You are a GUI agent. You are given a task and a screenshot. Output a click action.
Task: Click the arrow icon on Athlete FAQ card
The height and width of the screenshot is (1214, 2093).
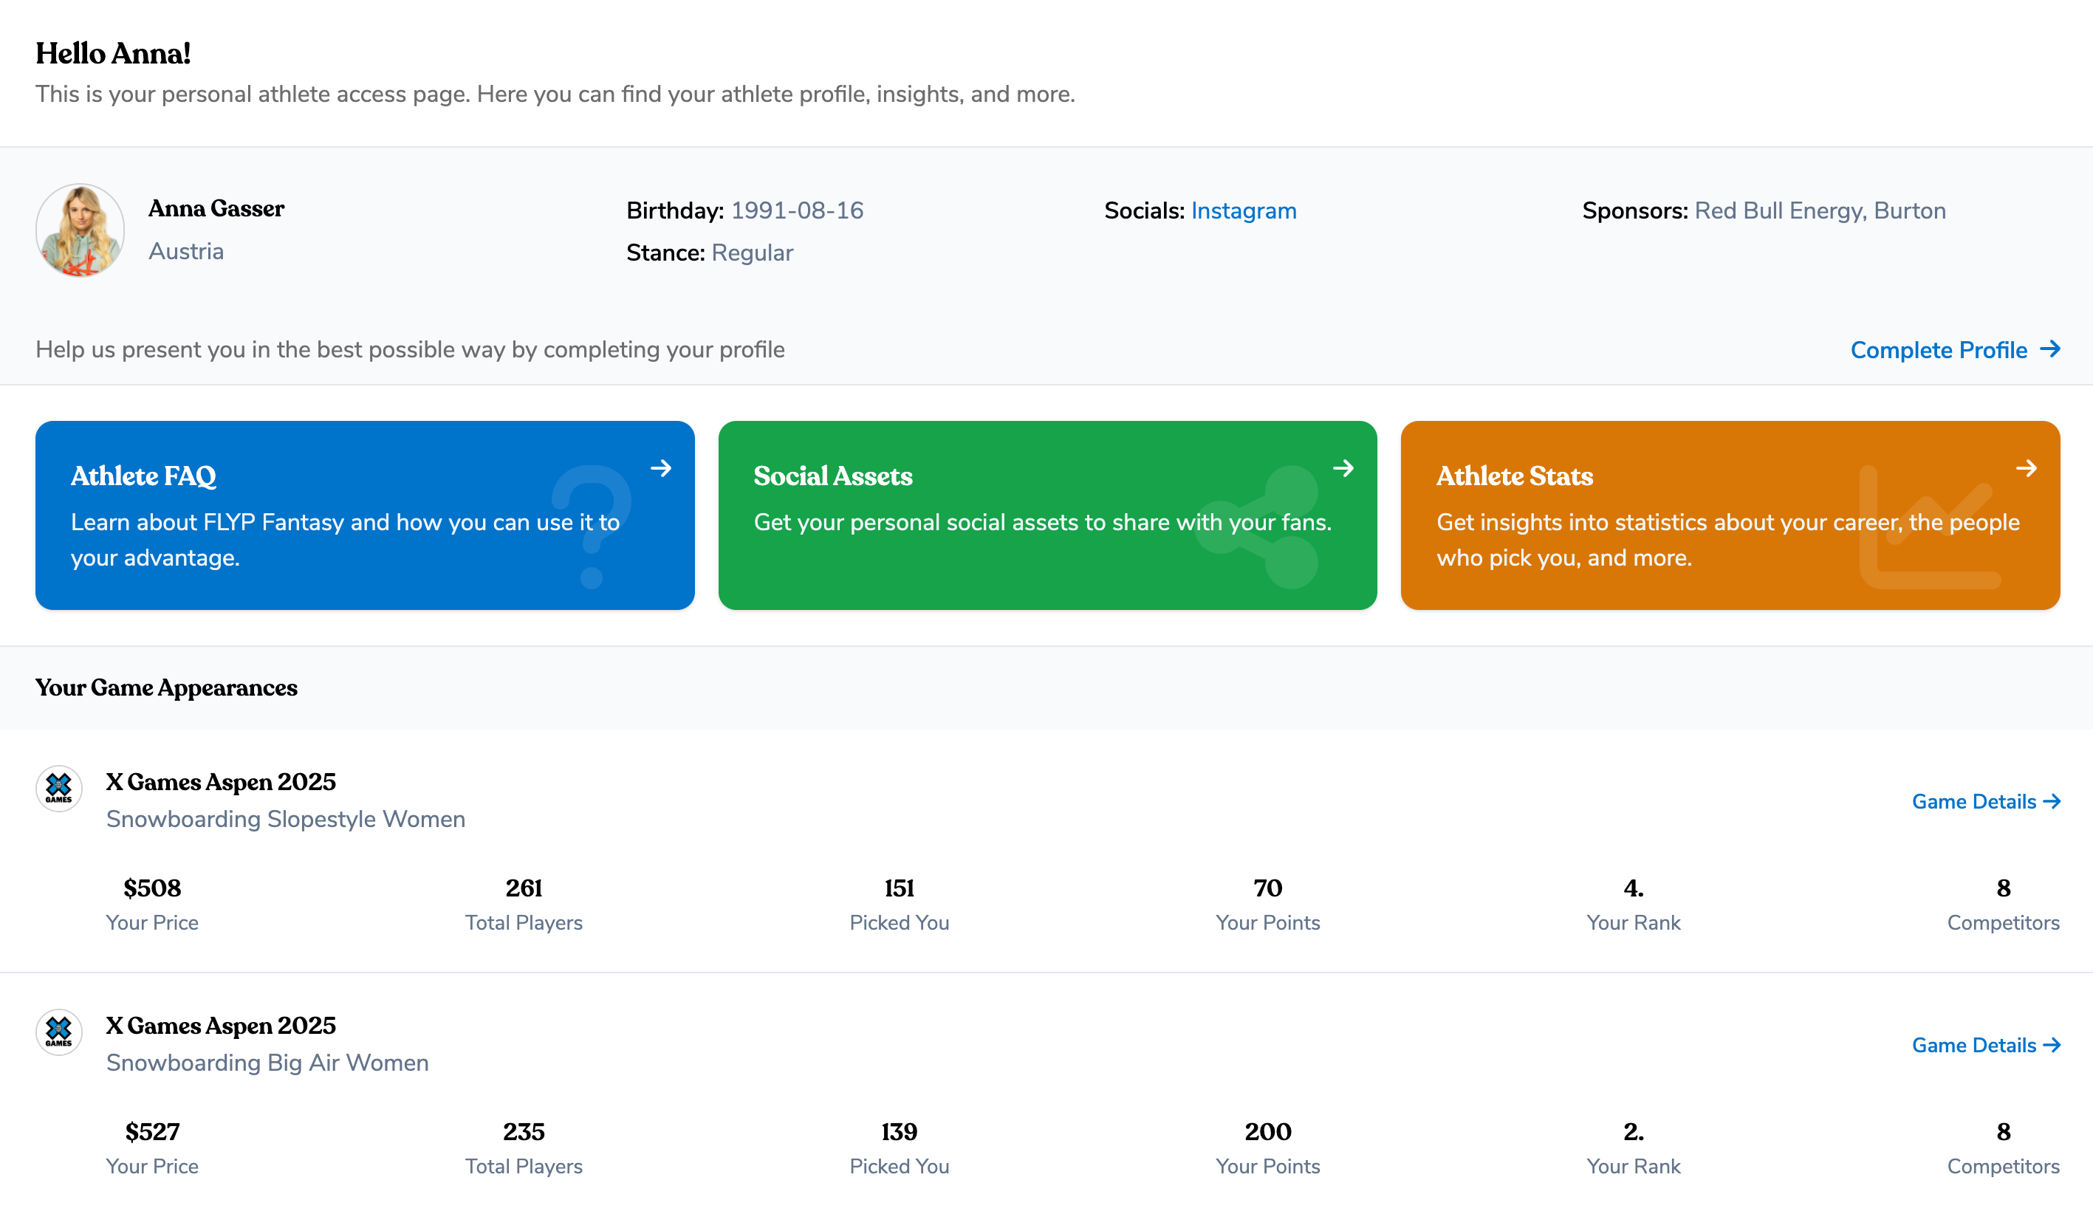pos(661,468)
